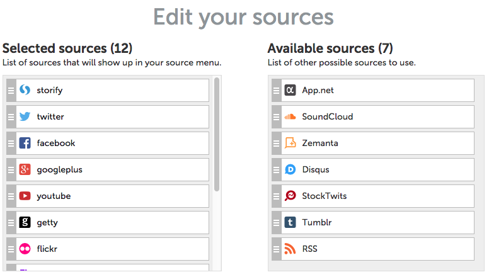Click the Zemanta orange icon
Viewport: 489px width, 277px height.
point(290,143)
